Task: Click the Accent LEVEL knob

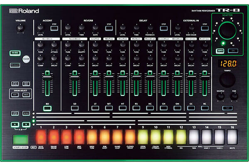Action: 40,28
